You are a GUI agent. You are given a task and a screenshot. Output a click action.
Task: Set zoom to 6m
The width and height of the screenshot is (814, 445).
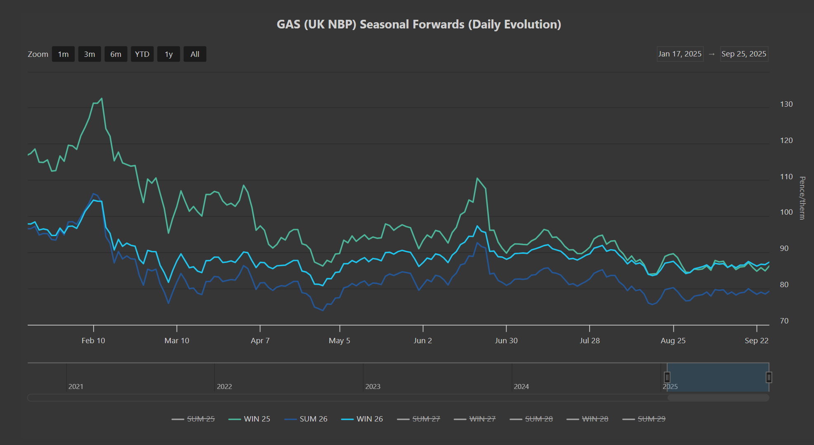pos(116,54)
